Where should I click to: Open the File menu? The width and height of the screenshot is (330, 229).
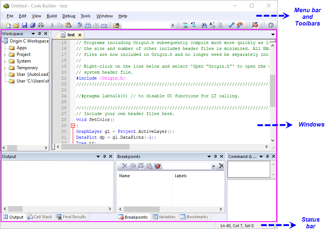(10, 16)
